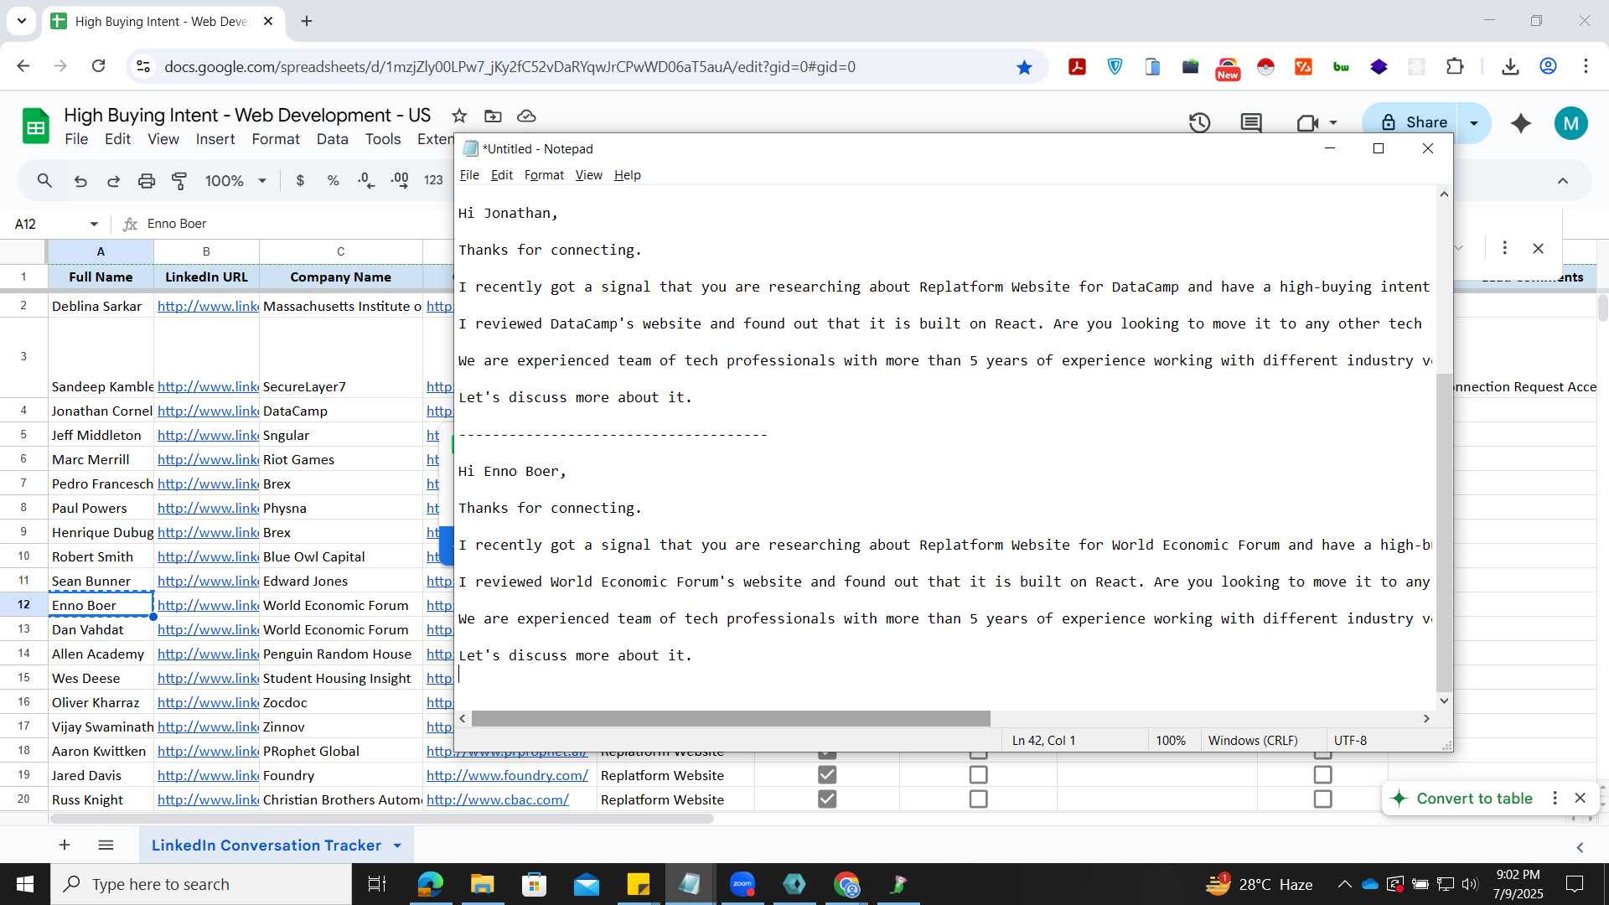This screenshot has height=905, width=1609.
Task: Expand the Name Box dropdown arrow
Action: pyautogui.click(x=94, y=224)
